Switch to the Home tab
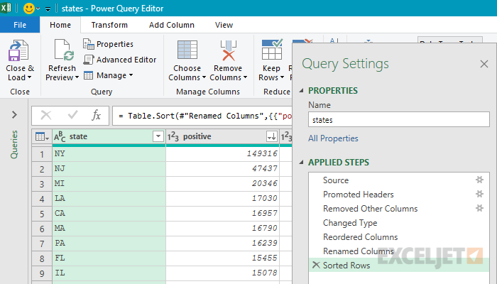 click(60, 25)
